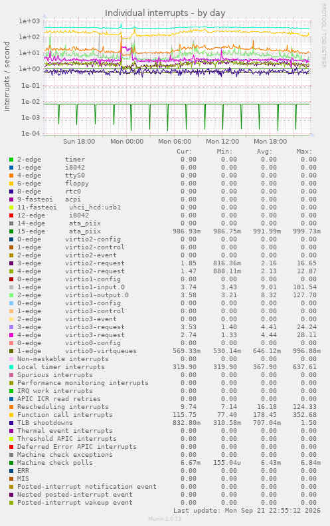Click the magenta 4-edge virtio3-request swatch
Viewport: 330px width, 526px height.
[x=11, y=335]
